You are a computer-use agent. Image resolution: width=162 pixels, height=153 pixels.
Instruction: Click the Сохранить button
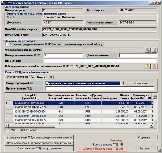[x=144, y=138]
